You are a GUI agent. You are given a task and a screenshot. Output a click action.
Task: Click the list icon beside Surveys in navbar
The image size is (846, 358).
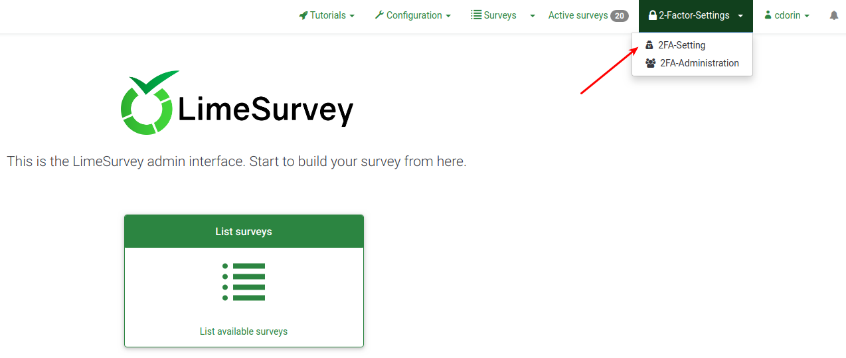pyautogui.click(x=476, y=15)
